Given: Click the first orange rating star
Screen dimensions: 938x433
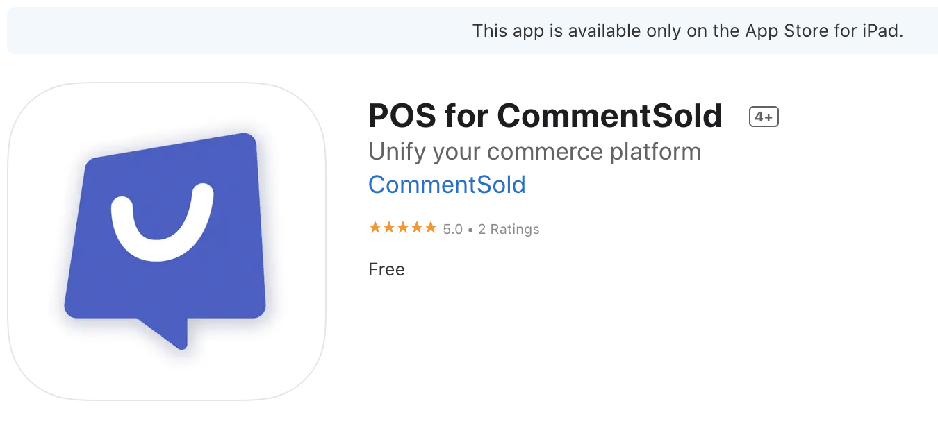Looking at the screenshot, I should tap(375, 228).
